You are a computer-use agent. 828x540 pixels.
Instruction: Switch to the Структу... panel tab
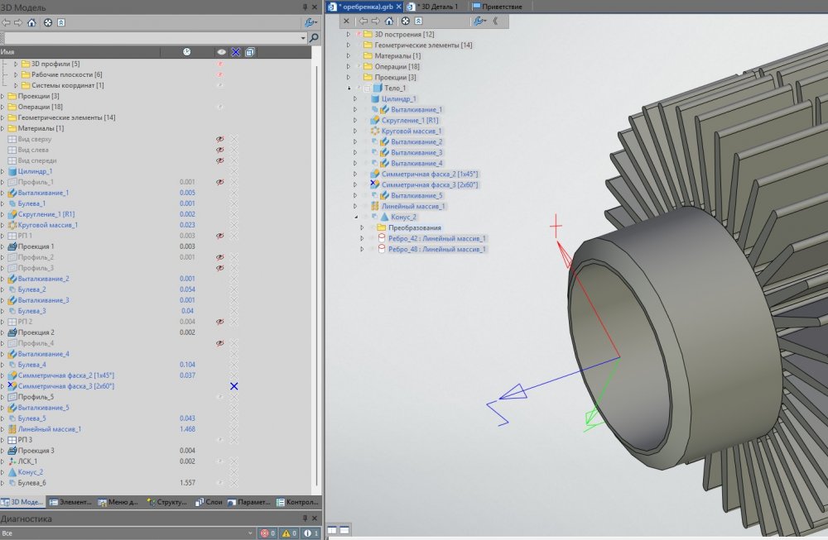(166, 502)
